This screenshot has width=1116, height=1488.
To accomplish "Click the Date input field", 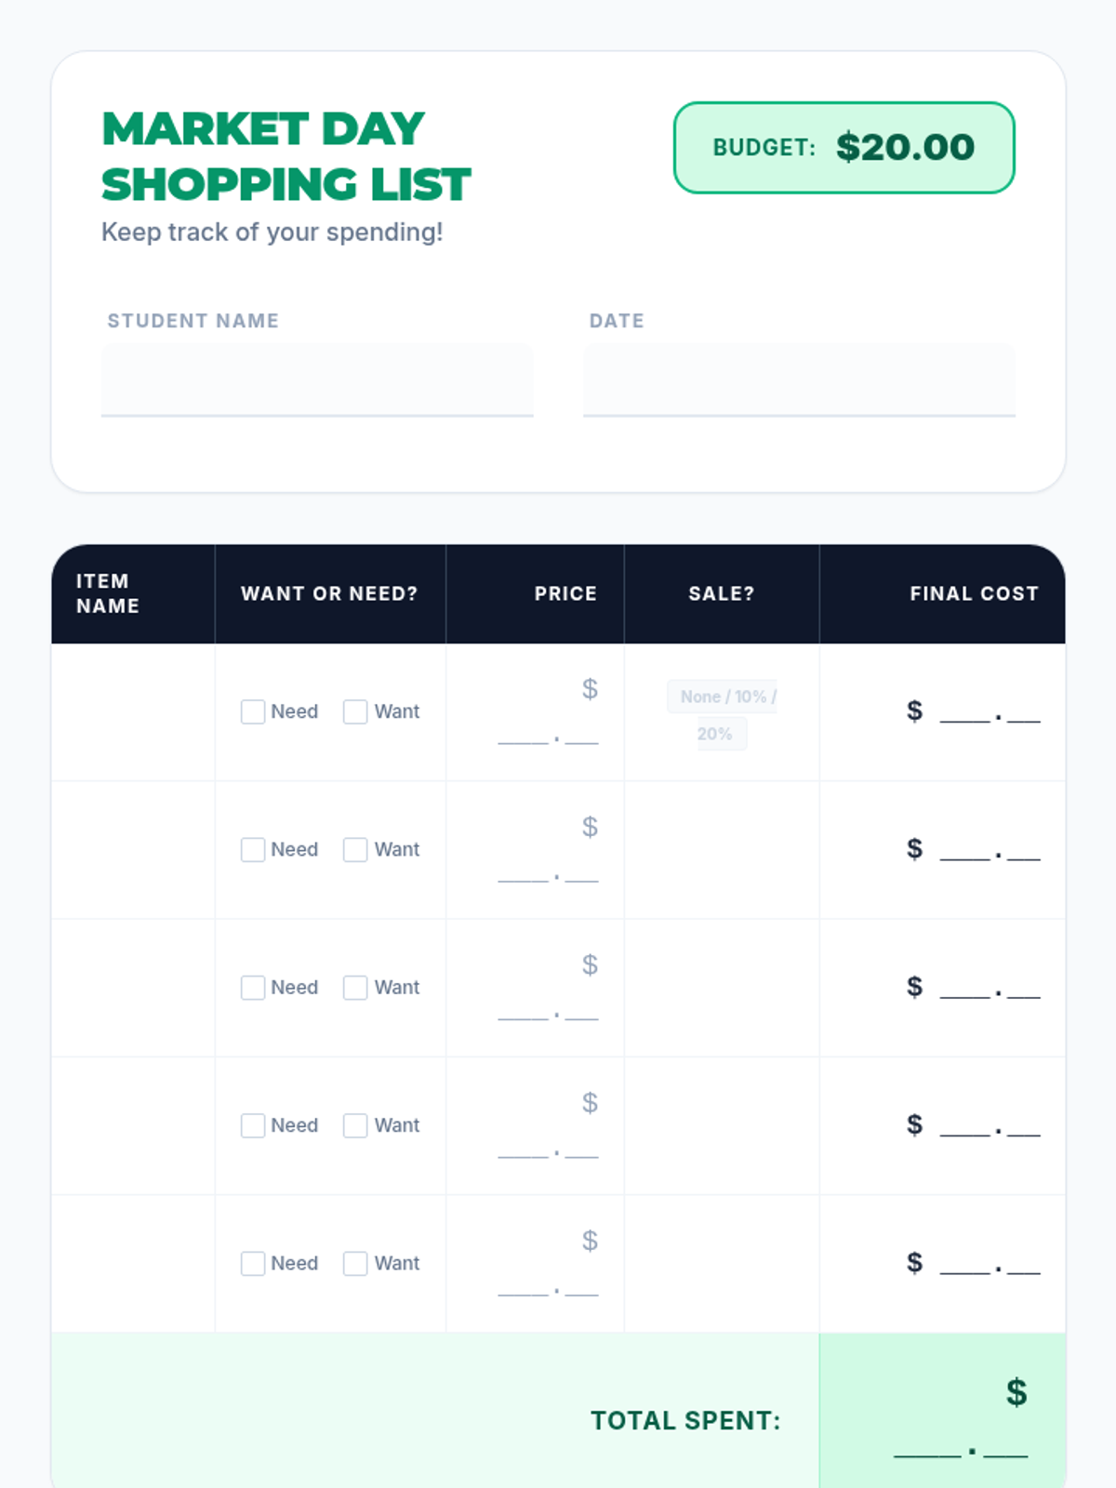I will (x=799, y=379).
